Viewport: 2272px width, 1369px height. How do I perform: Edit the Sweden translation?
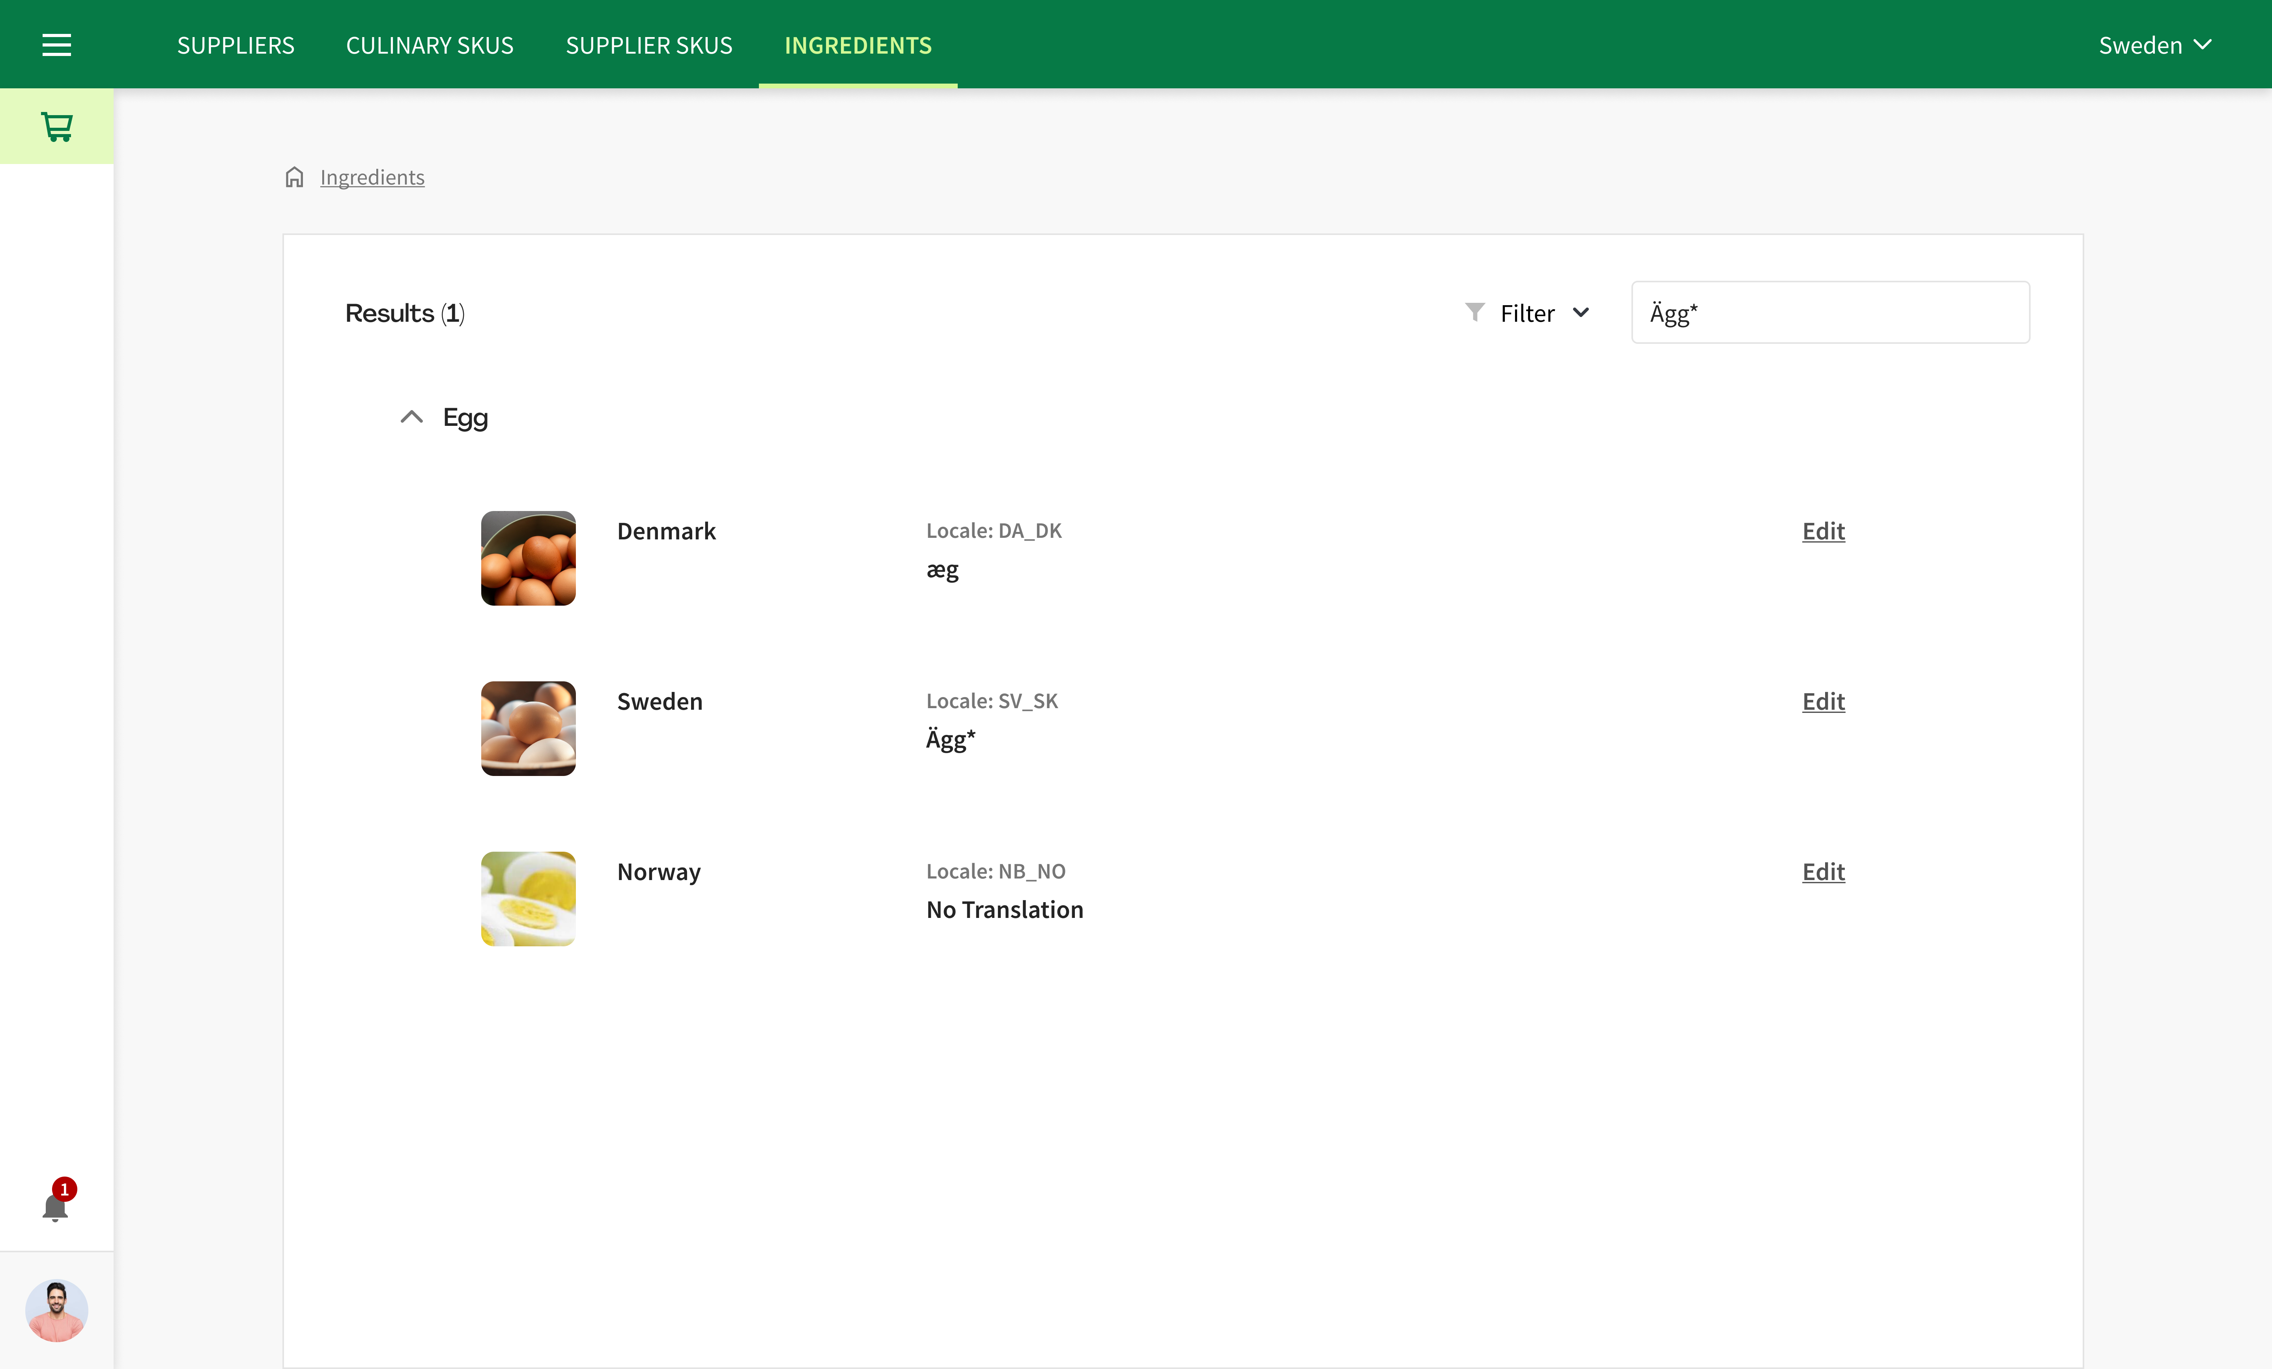click(1823, 701)
